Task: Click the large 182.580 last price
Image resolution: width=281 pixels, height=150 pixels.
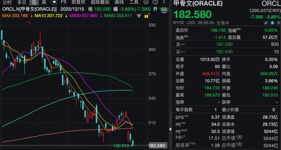Action: (193, 14)
